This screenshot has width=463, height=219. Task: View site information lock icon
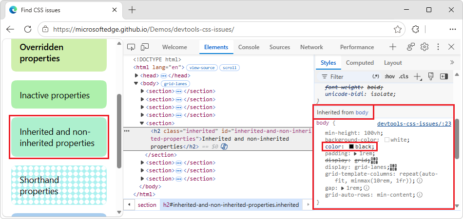pos(45,29)
